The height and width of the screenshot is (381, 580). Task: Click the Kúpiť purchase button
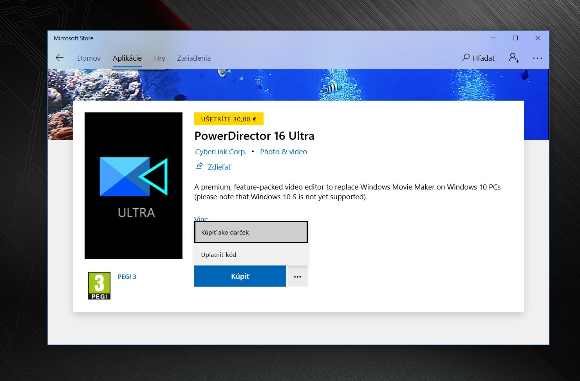pyautogui.click(x=240, y=276)
